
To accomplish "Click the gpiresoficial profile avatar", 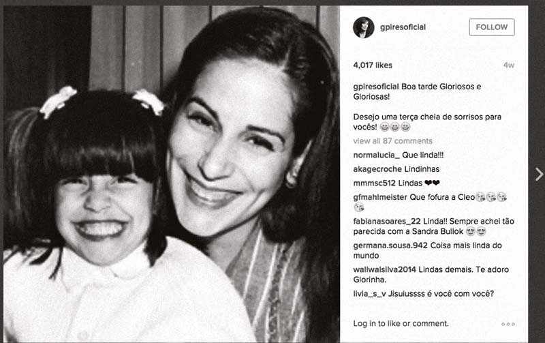I will [363, 27].
